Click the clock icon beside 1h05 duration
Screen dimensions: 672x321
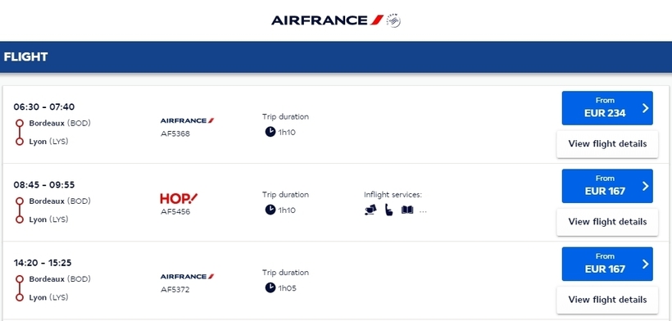click(270, 287)
